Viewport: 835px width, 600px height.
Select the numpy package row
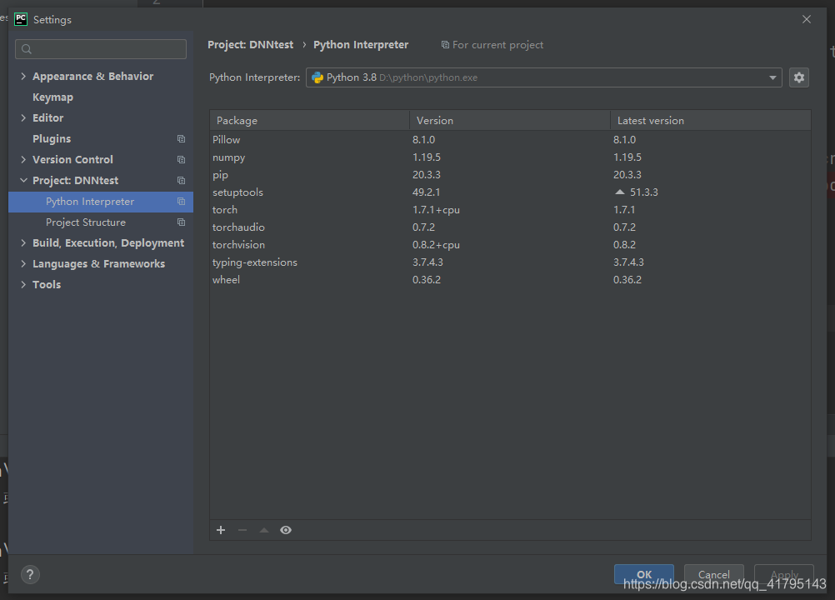point(510,157)
